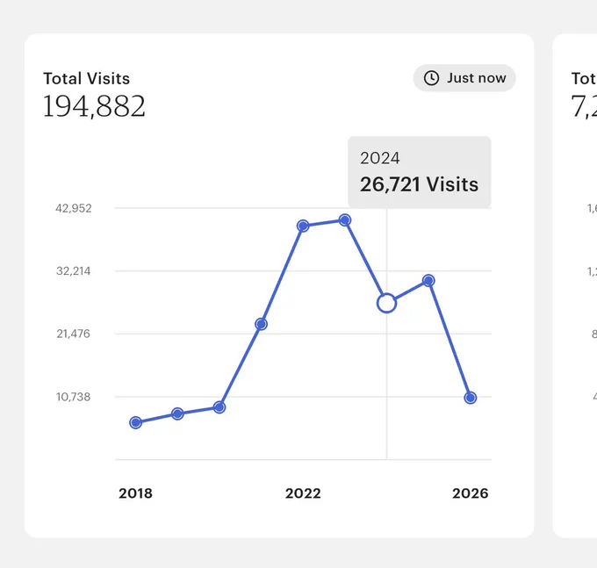Click the 2026 x-axis label
597x568 pixels.
[x=471, y=493]
